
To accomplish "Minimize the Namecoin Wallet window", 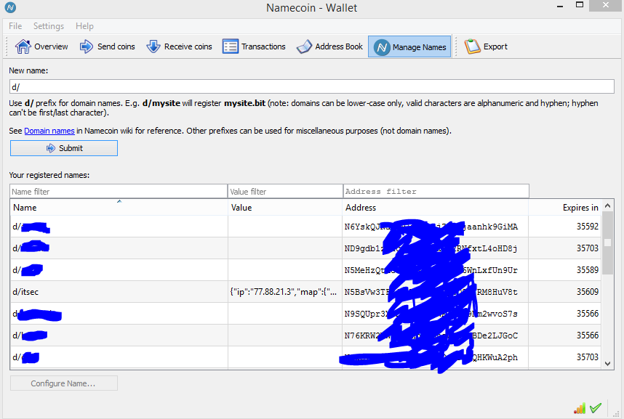I will point(560,7).
